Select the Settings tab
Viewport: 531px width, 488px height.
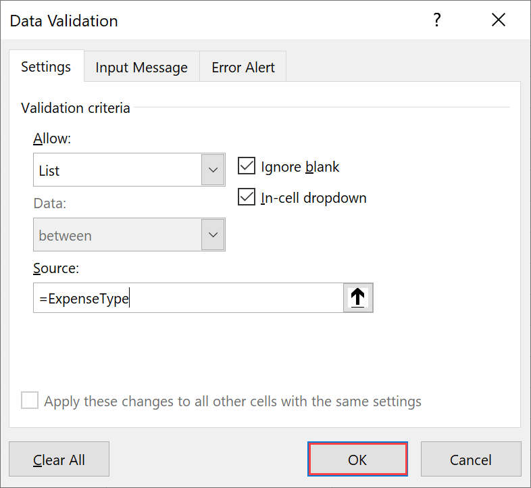click(x=46, y=66)
